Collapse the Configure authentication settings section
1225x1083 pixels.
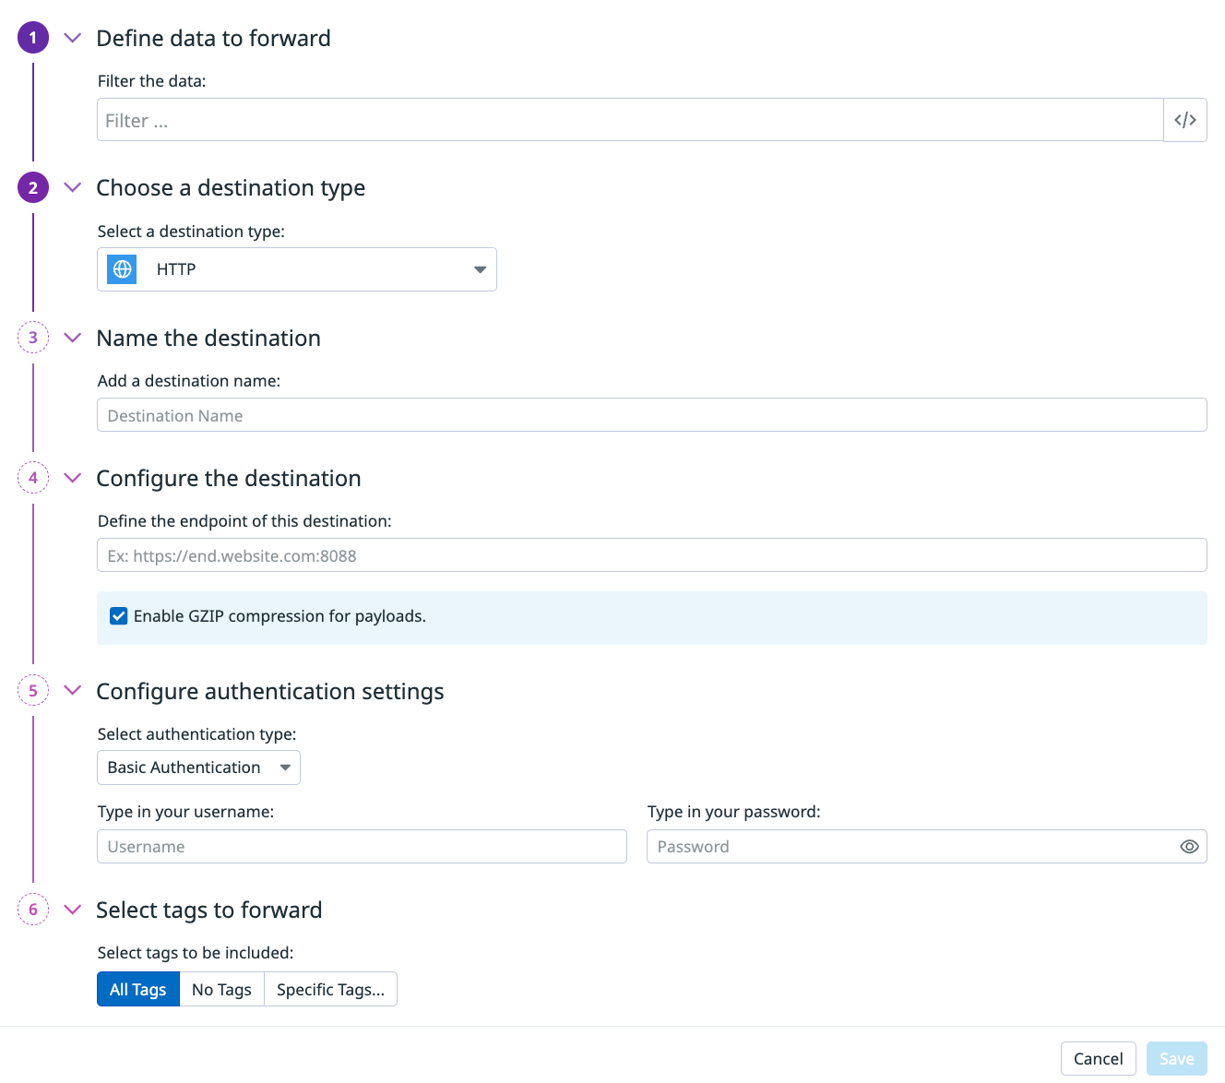click(73, 691)
